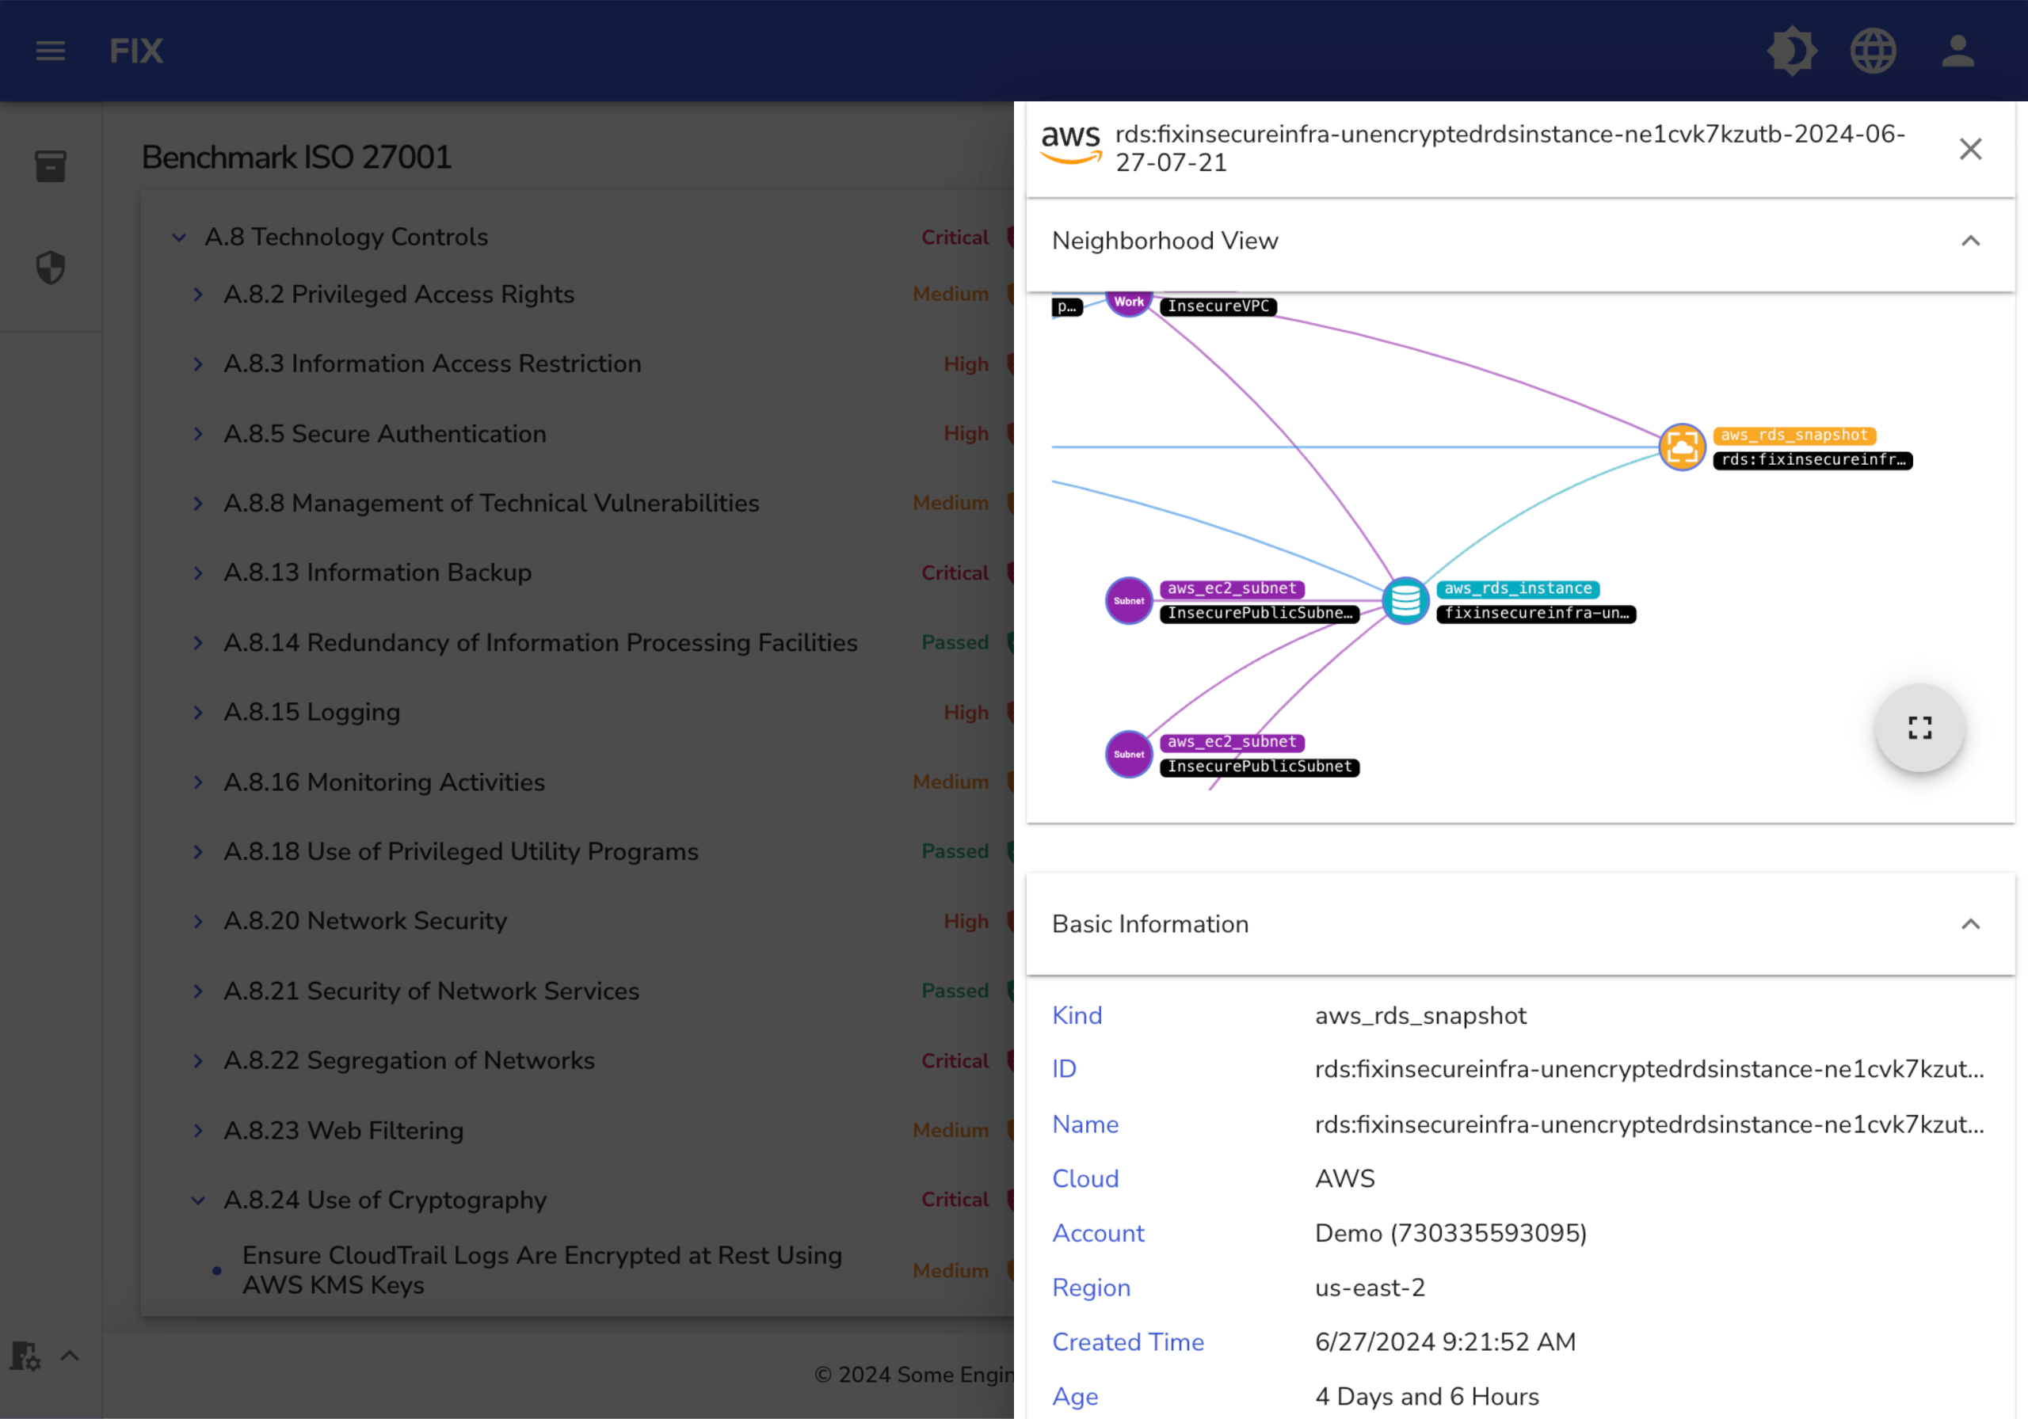Viewport: 2028px width, 1419px height.
Task: Click the ID value in Basic Information
Action: point(1649,1069)
